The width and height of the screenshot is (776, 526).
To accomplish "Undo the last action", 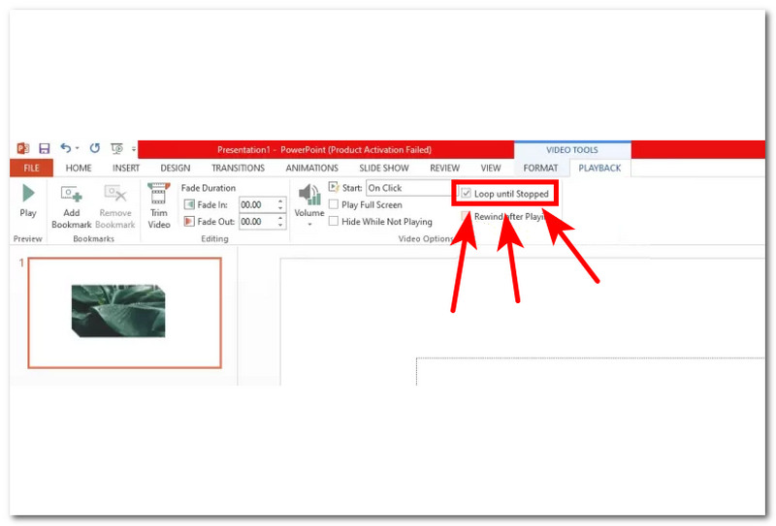I will coord(66,149).
